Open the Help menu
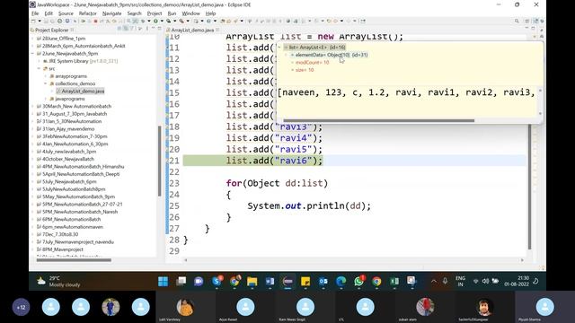This screenshot has width=575, height=323. coord(210,13)
